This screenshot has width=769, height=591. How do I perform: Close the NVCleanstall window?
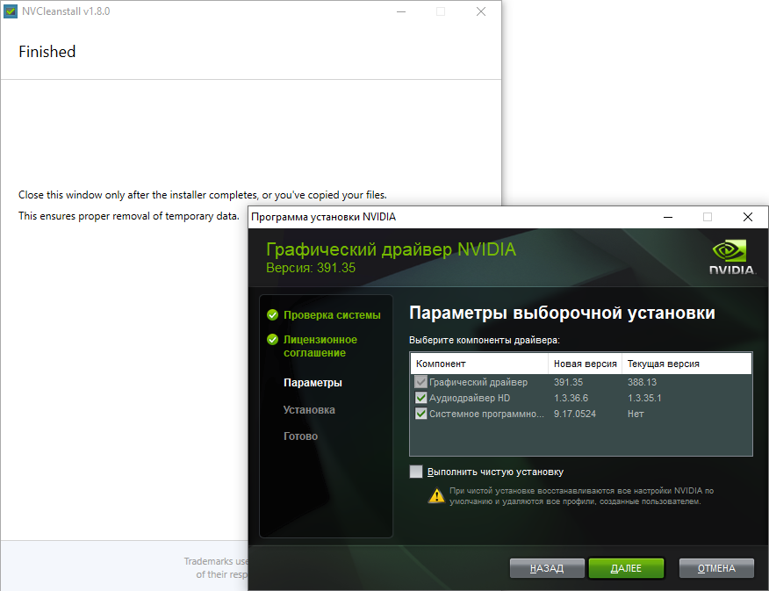click(481, 11)
